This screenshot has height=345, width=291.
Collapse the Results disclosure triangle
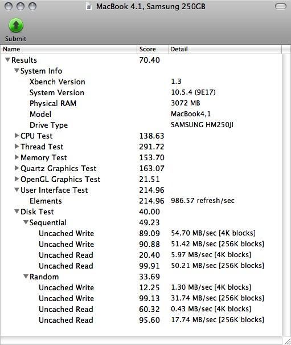(x=8, y=60)
